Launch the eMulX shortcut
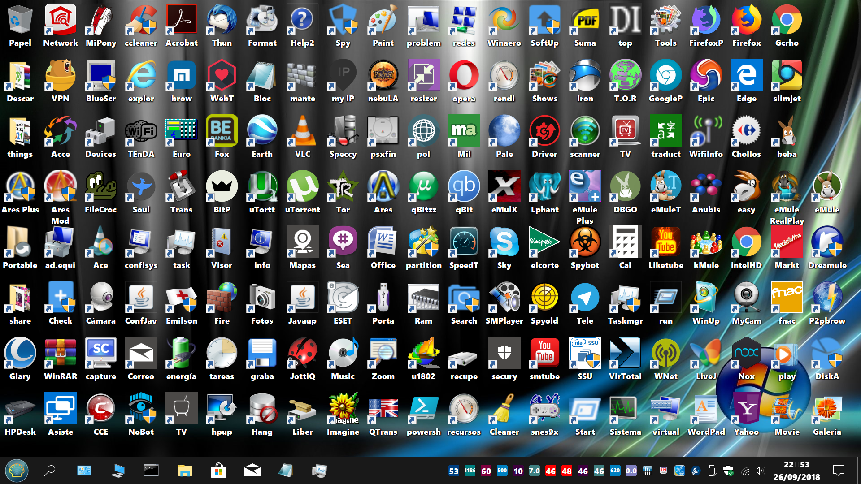The width and height of the screenshot is (861, 484). (x=504, y=192)
